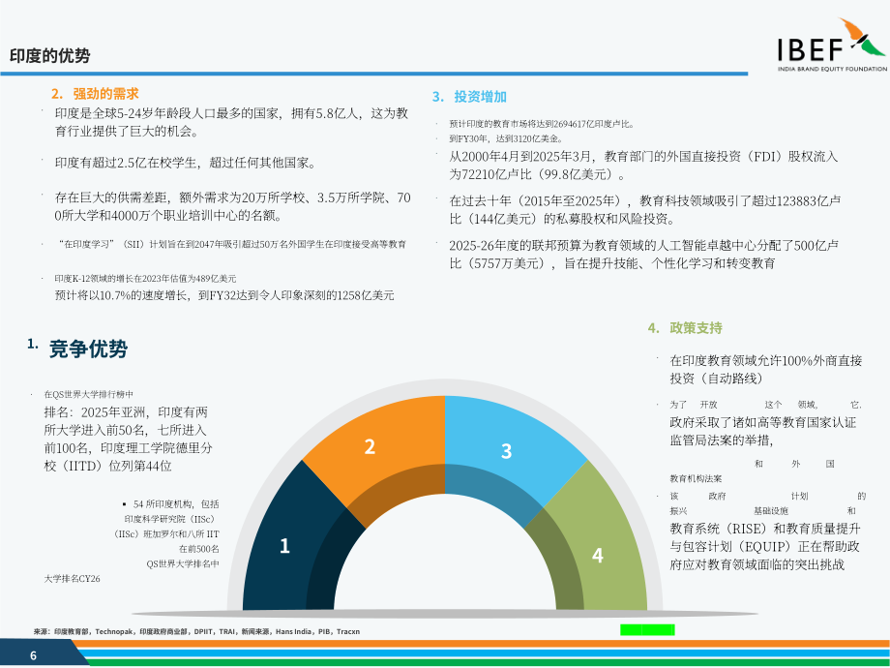The width and height of the screenshot is (890, 668).
Task: Select bullet about 超过2.5亿在校学生
Action: tap(185, 163)
